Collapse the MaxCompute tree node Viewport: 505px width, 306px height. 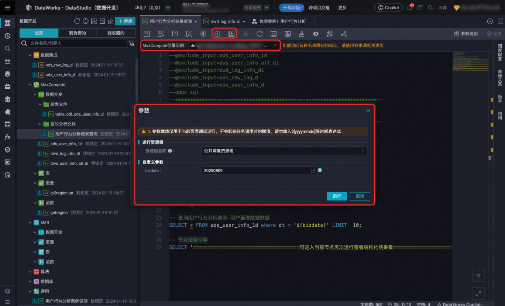click(x=30, y=85)
